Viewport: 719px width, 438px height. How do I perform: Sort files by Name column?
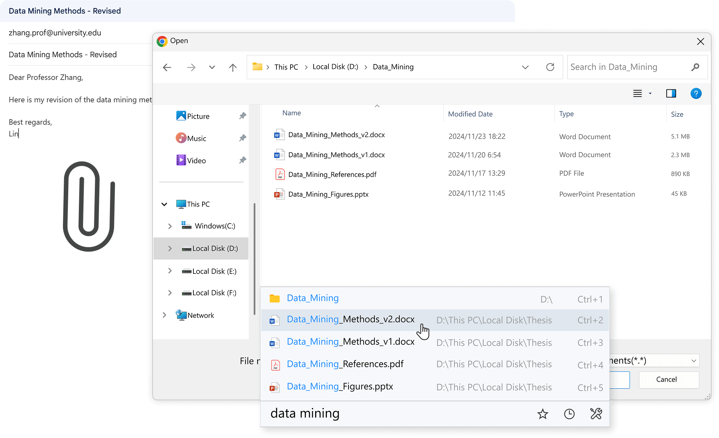point(292,113)
